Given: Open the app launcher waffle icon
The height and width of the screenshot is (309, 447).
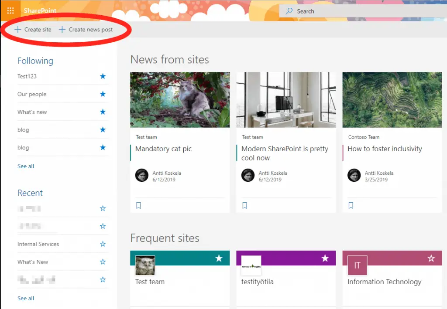Looking at the screenshot, I should click(10, 11).
